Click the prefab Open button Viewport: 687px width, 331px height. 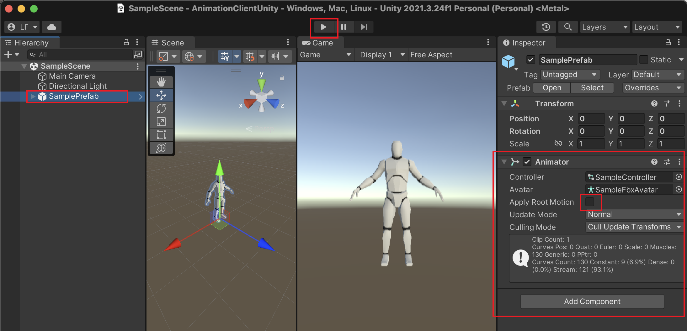[552, 88]
